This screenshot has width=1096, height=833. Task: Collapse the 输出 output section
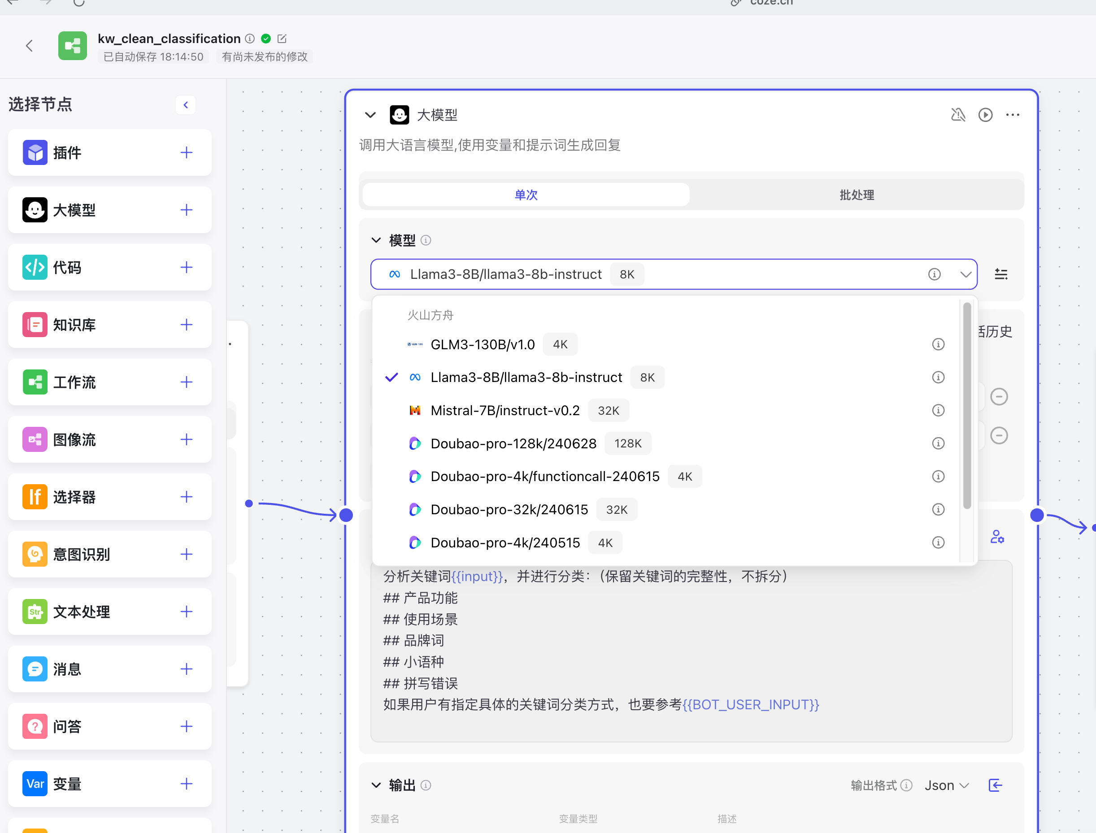(x=376, y=785)
